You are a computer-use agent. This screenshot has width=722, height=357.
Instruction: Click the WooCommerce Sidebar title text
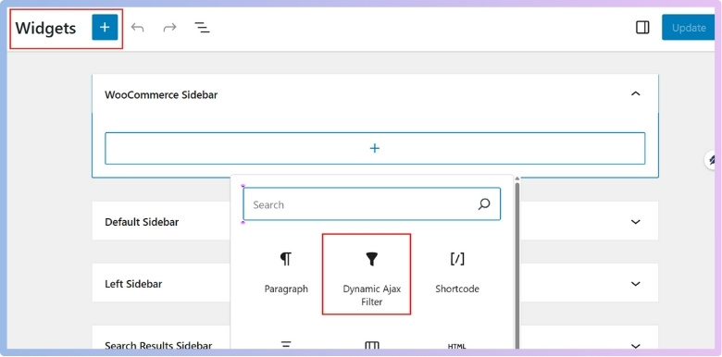161,94
